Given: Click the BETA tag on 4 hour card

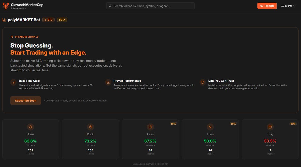Looking at the screenshot, I should click(233, 124).
